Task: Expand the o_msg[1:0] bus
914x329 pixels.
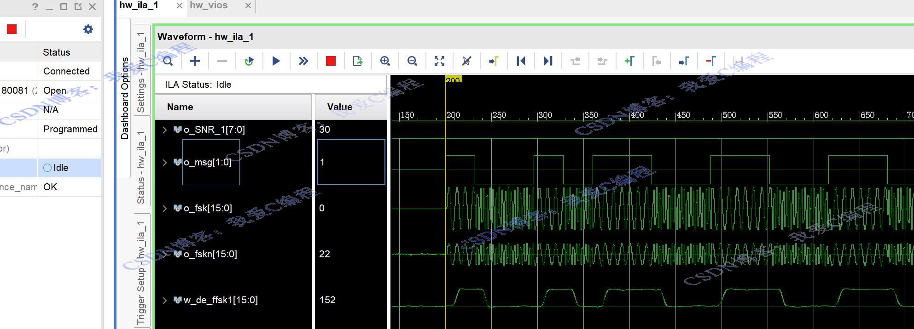Action: [x=165, y=162]
